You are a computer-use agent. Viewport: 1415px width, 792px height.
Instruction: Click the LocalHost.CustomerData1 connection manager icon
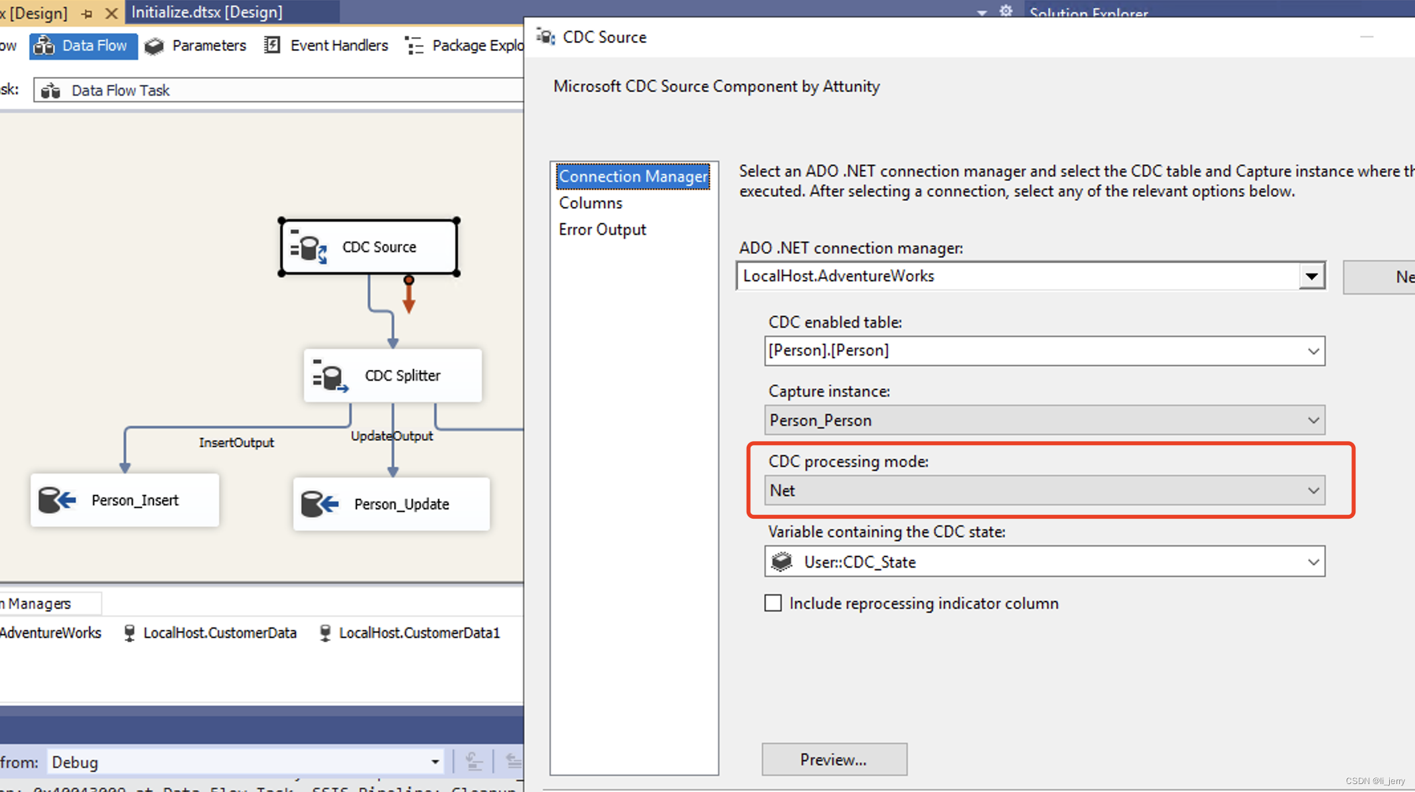coord(325,633)
